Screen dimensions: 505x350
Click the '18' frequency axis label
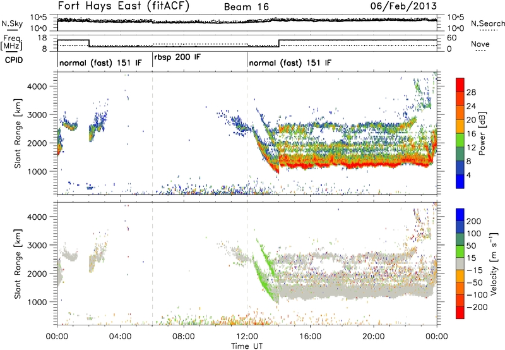(42, 38)
